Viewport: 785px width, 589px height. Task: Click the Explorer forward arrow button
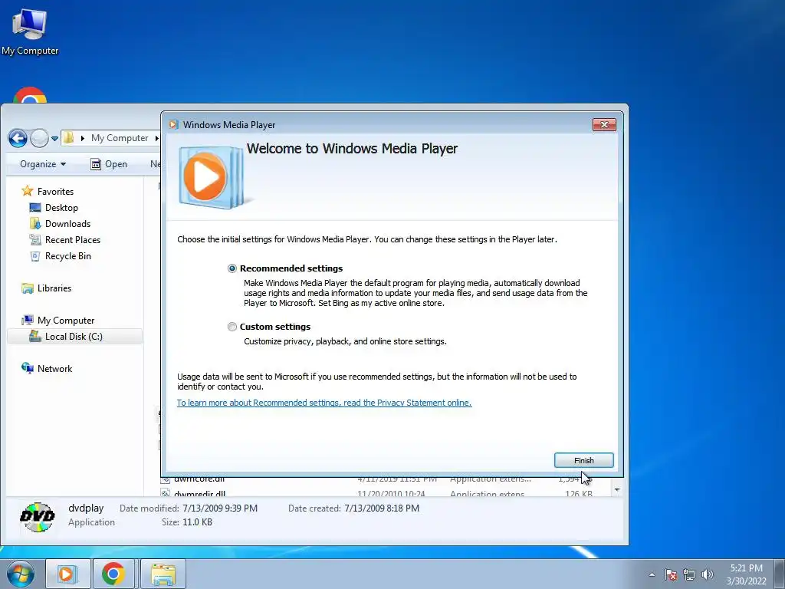click(39, 138)
